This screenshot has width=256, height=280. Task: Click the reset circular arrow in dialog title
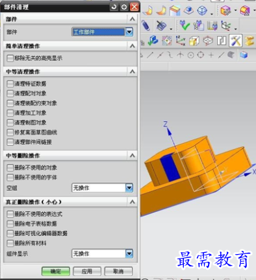(114, 7)
